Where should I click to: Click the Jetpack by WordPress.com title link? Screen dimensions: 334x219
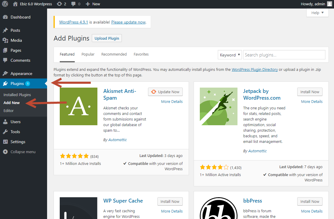coord(262,94)
